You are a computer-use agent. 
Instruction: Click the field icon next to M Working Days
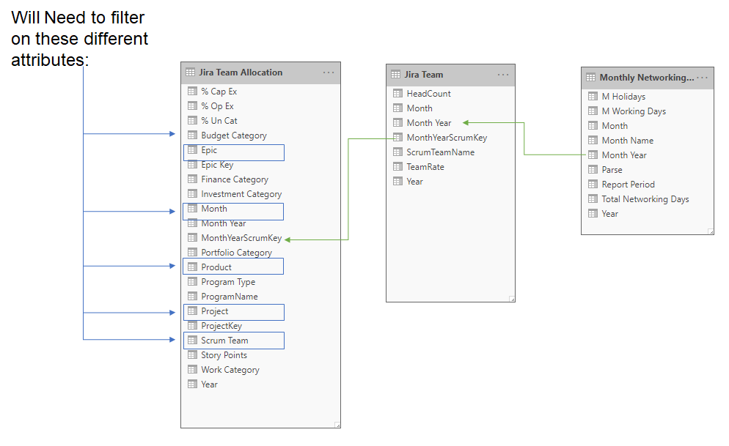coord(593,111)
